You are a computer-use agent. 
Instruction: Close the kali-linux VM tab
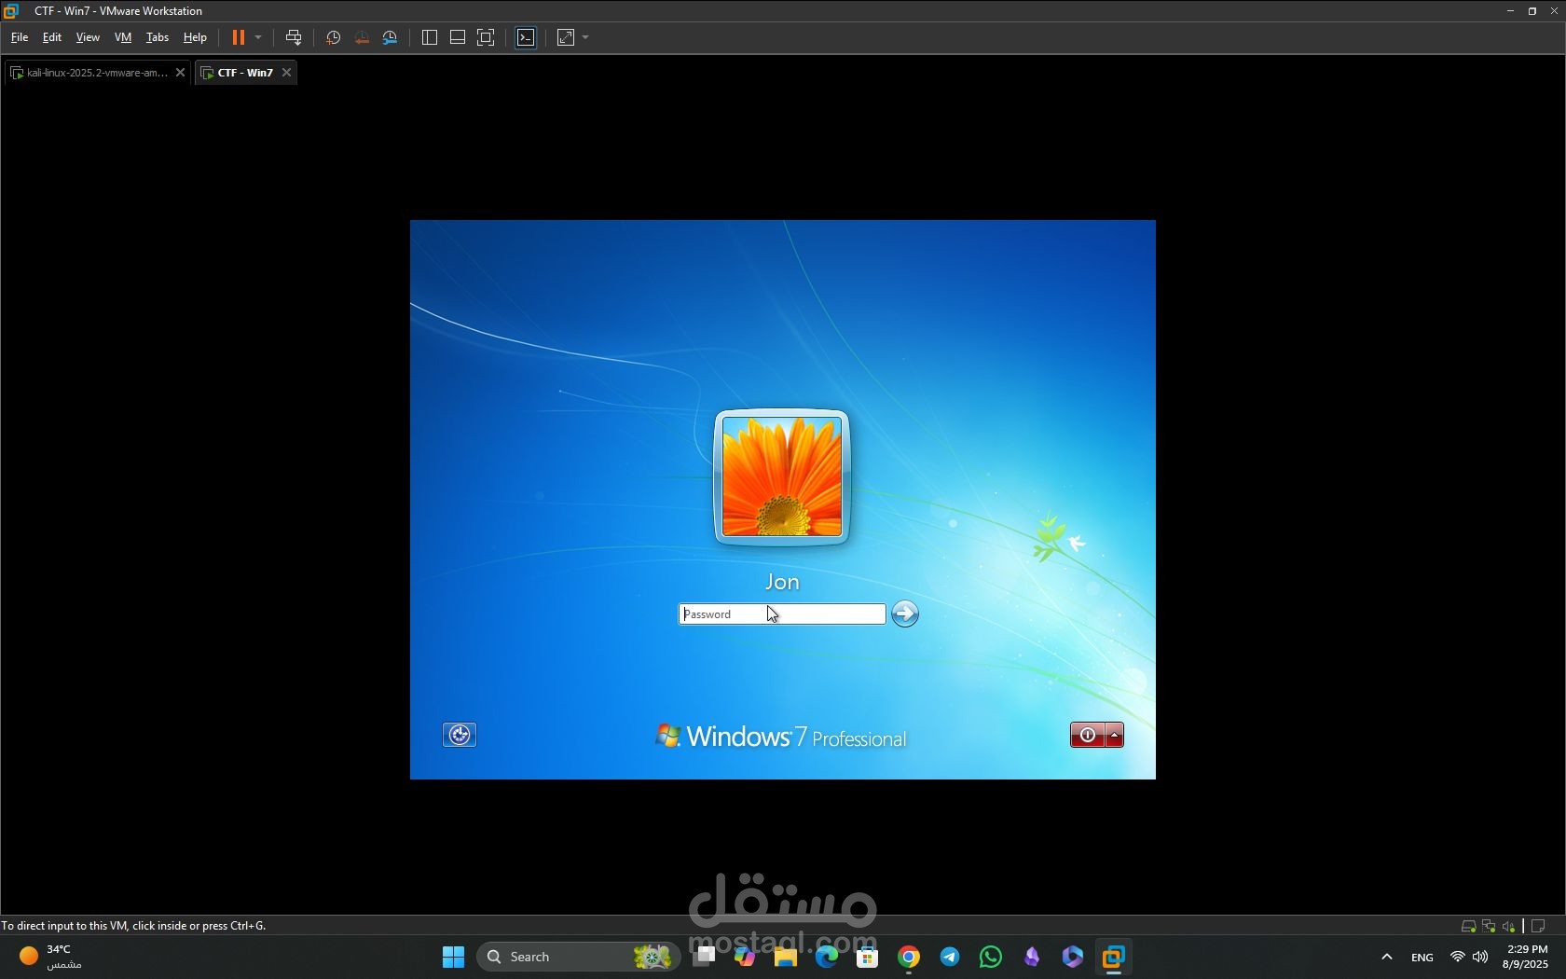181,73
